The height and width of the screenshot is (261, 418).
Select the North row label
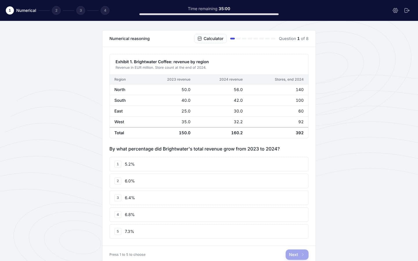click(x=120, y=90)
